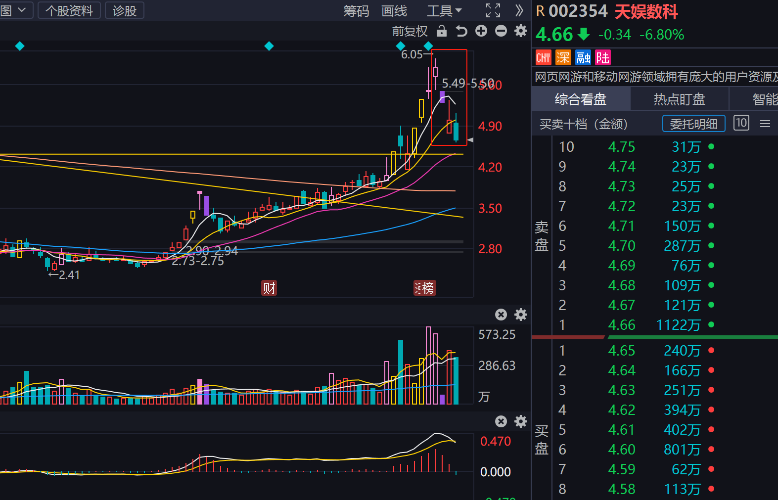The width and height of the screenshot is (778, 500).
Task: Enter fullscreen chart mode via the expand-arrows icon
Action: click(493, 10)
